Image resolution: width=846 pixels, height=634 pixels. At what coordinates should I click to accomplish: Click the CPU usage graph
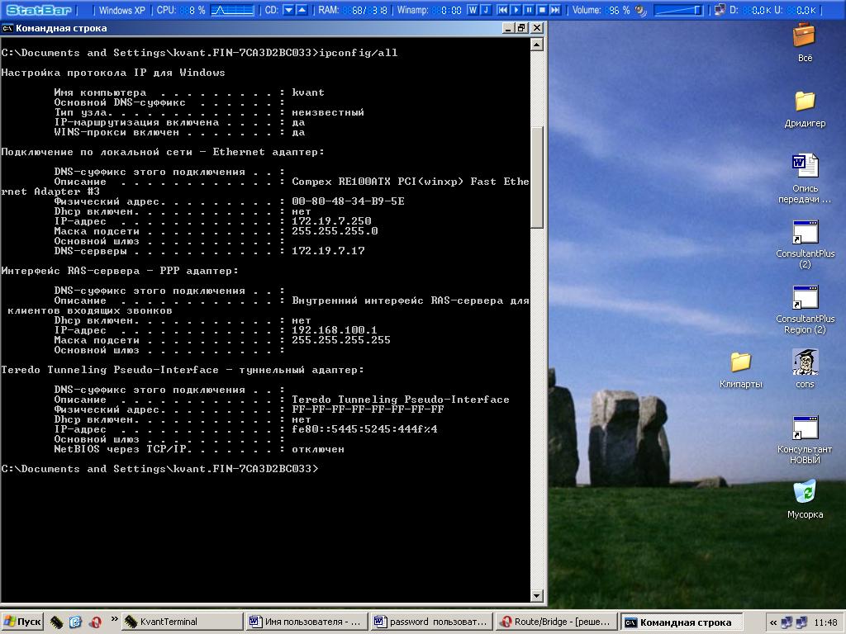(x=232, y=10)
